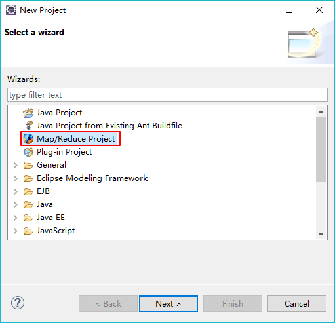The width and height of the screenshot is (335, 323).
Task: Click the wizard list scroll down arrow
Action: click(x=321, y=234)
